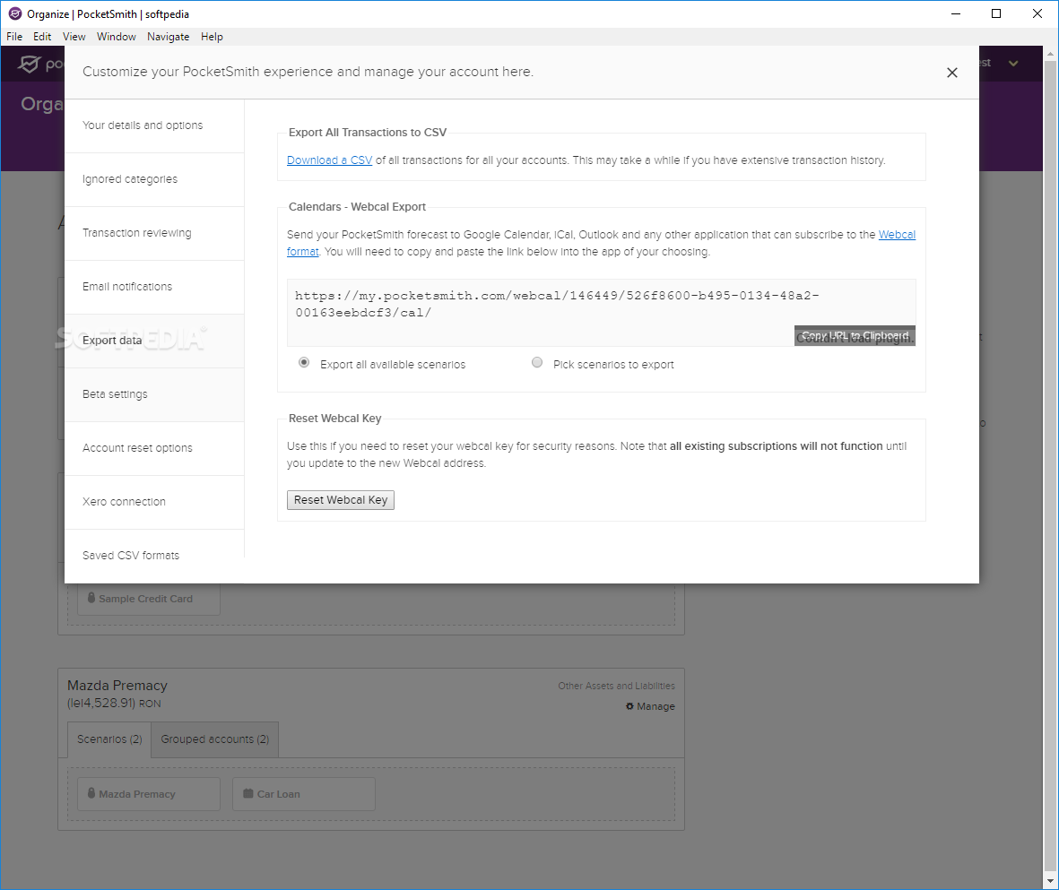Click the Reset Webcal Key button
Image resolution: width=1059 pixels, height=890 pixels.
341,500
